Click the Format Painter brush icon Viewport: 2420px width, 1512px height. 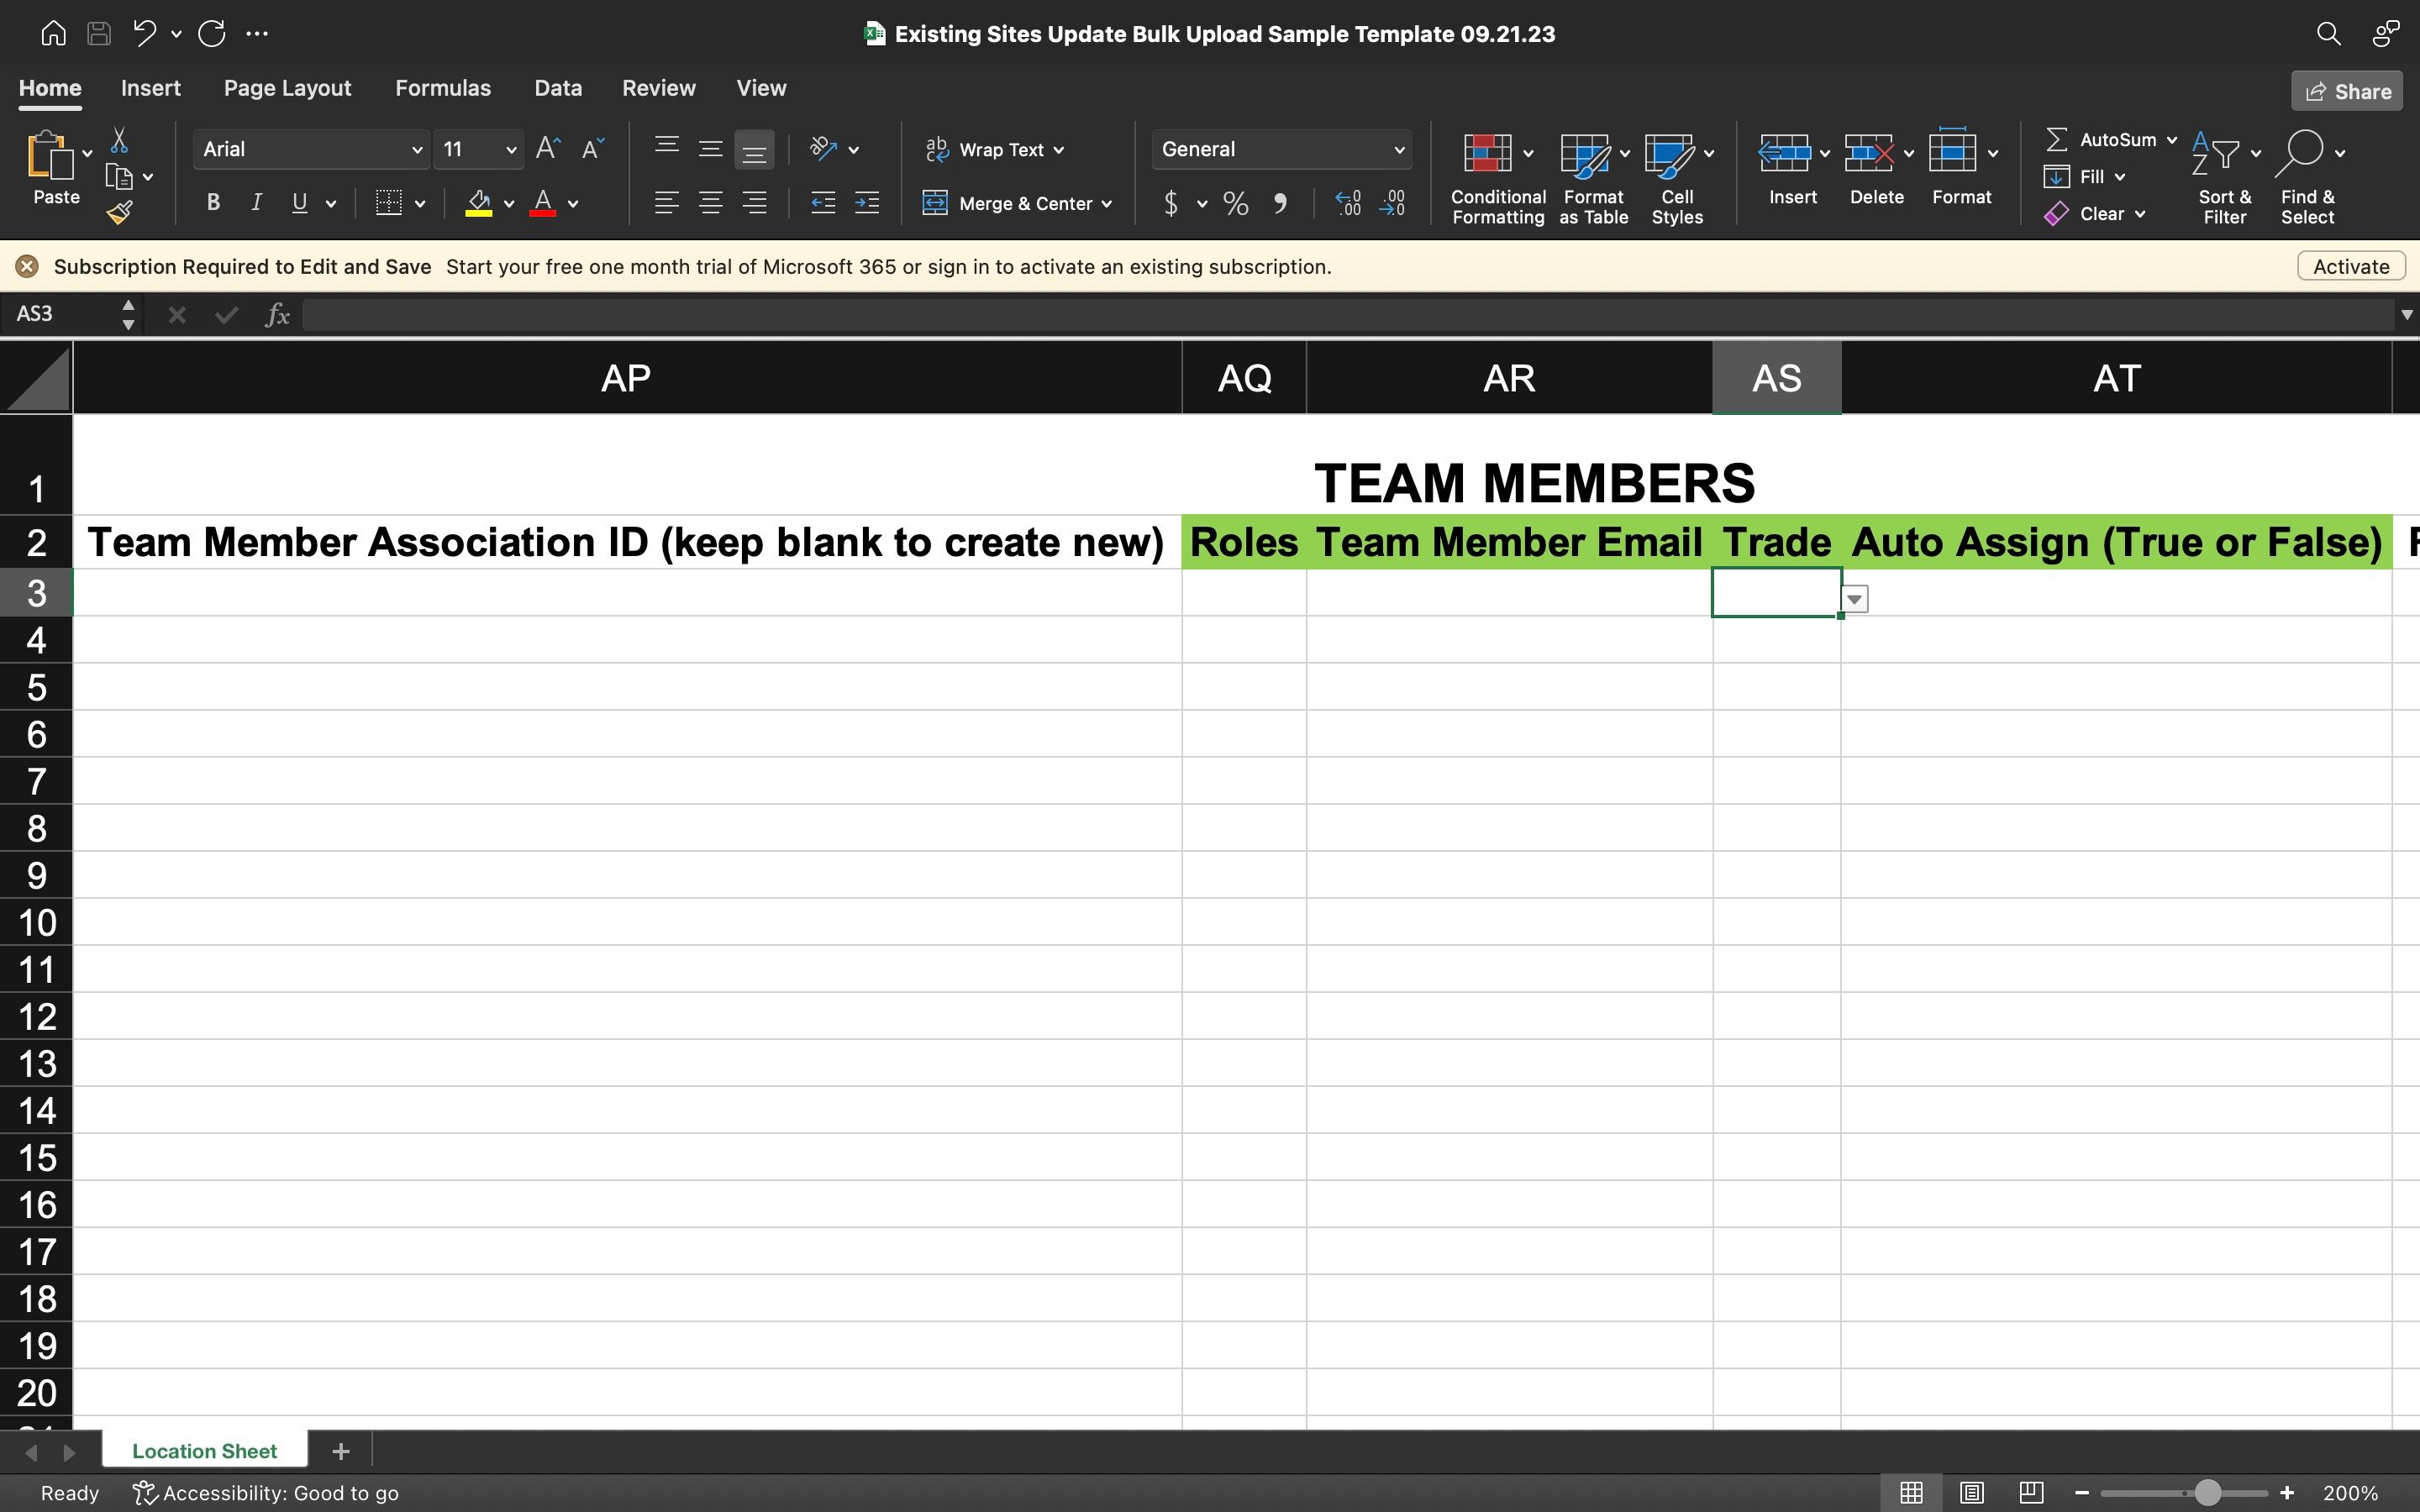click(120, 212)
